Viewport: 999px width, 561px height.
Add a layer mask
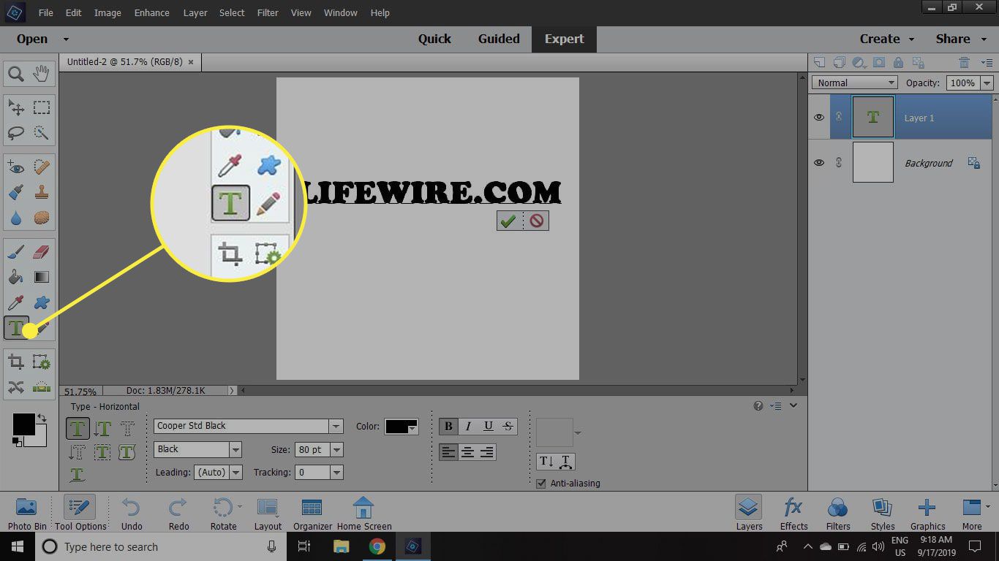(879, 63)
